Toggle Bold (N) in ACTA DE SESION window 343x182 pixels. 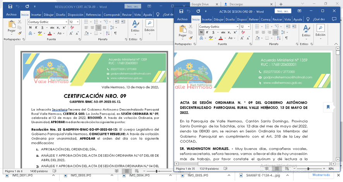tap(201, 33)
